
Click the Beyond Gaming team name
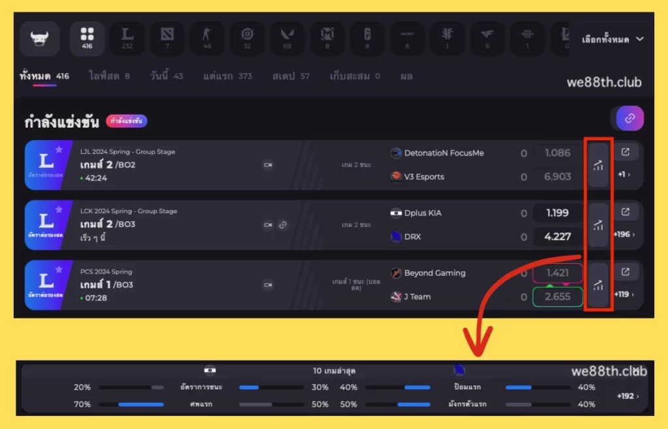[434, 273]
